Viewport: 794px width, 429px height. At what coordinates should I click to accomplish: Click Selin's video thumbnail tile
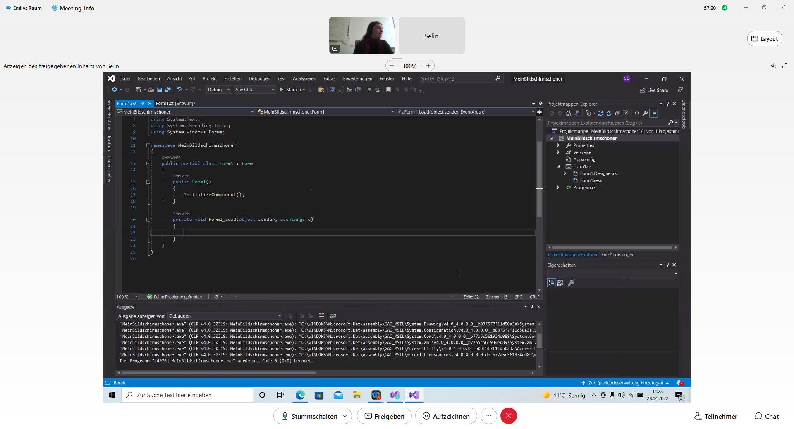(x=431, y=36)
